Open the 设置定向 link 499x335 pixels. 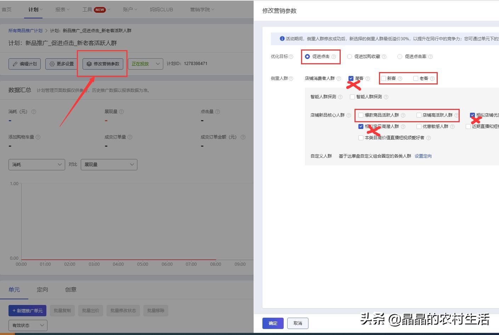[423, 156]
